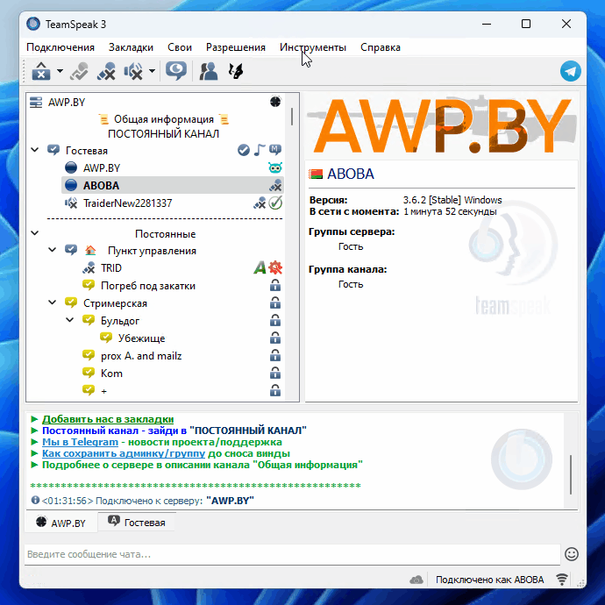Screen dimensions: 605x605
Task: Click the padlock icon on the Стримерская row
Action: tap(275, 302)
